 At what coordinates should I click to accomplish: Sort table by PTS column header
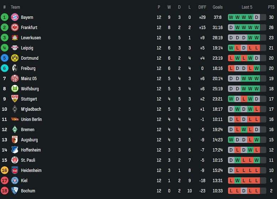pyautogui.click(x=271, y=7)
